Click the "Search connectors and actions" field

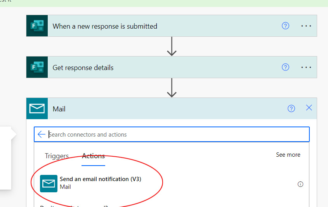(x=175, y=135)
